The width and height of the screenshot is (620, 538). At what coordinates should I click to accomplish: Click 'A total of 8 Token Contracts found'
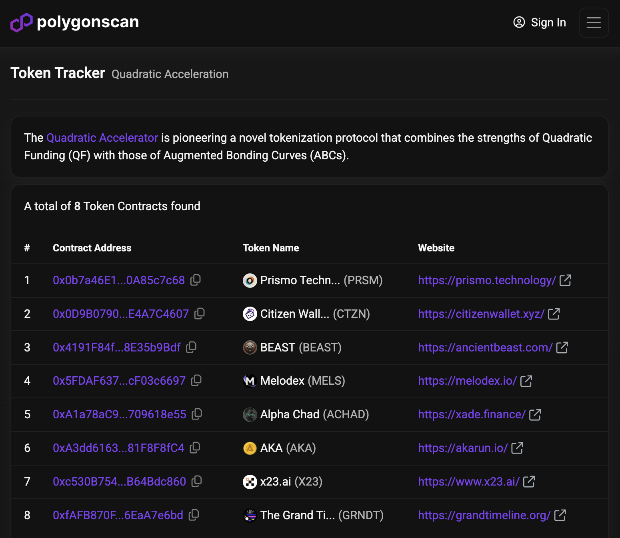(112, 206)
